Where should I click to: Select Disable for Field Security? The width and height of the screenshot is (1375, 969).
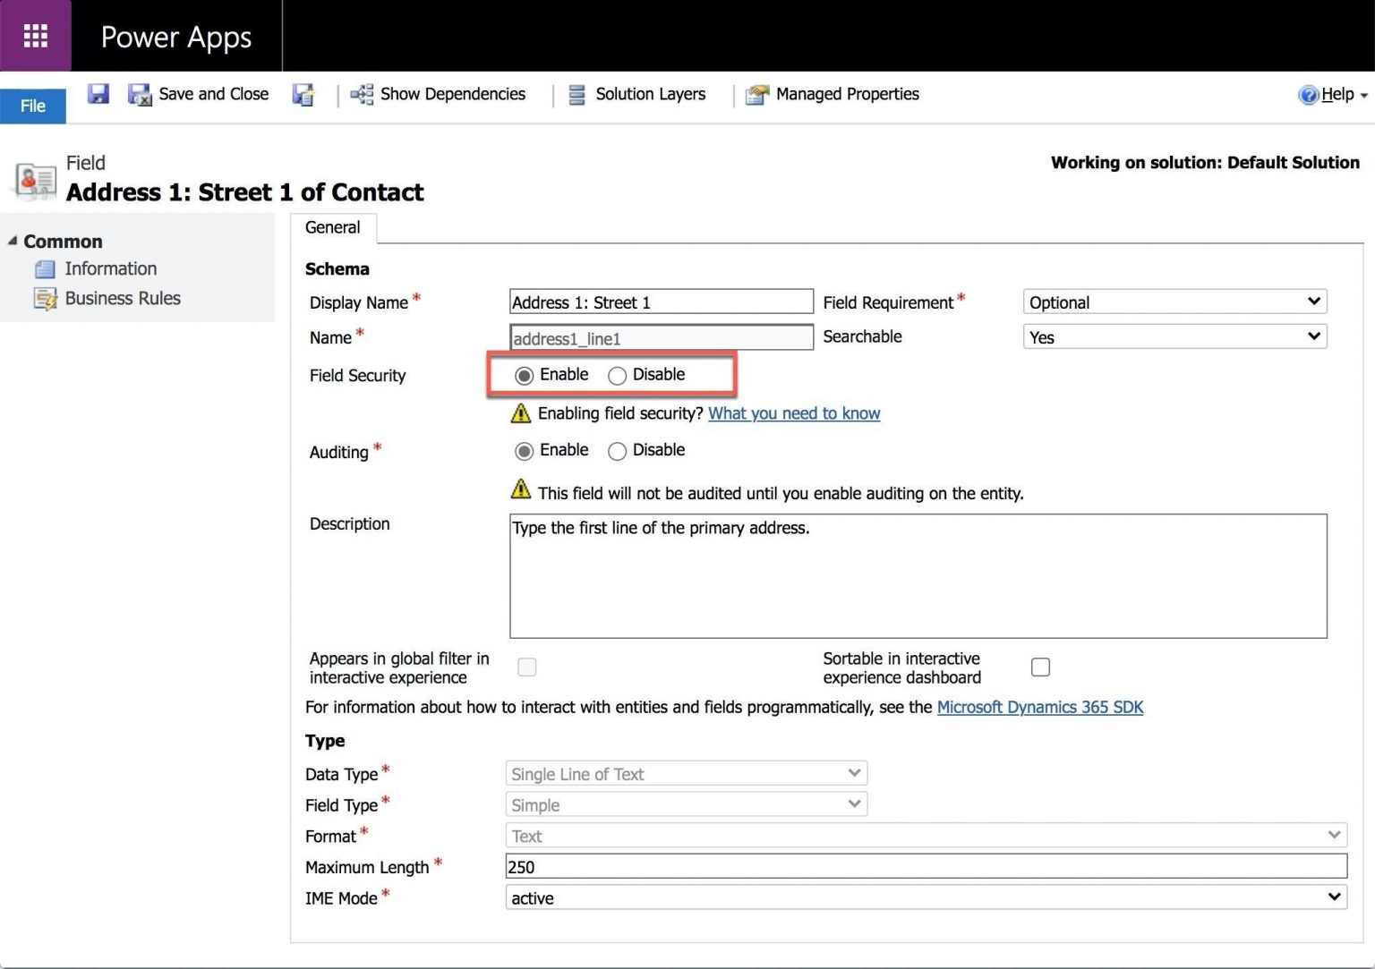click(x=617, y=376)
